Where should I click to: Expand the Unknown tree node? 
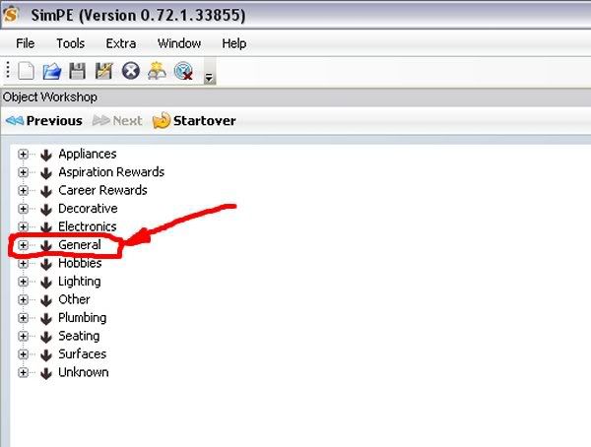[23, 372]
